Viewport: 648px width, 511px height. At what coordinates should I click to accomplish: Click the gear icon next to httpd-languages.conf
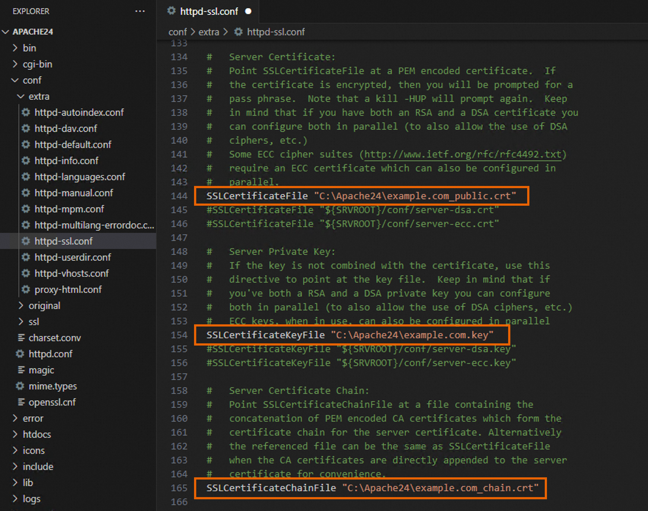tap(25, 177)
